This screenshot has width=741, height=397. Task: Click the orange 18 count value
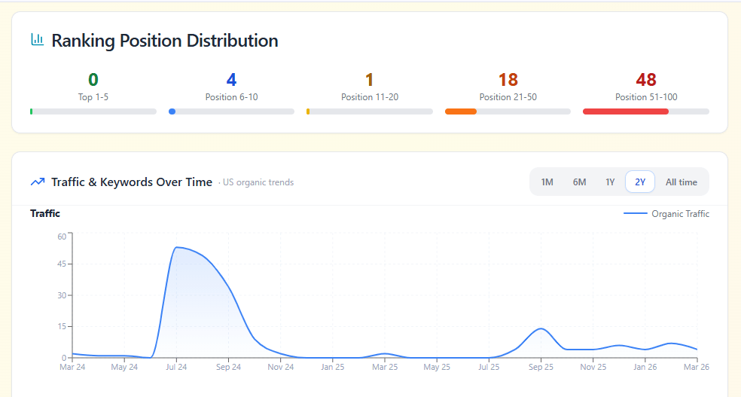click(x=508, y=79)
